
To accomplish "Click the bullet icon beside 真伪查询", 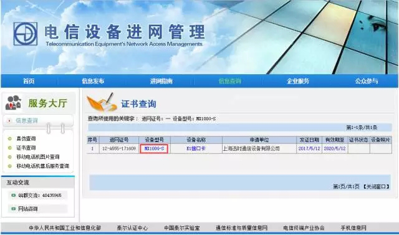I will 10,138.
